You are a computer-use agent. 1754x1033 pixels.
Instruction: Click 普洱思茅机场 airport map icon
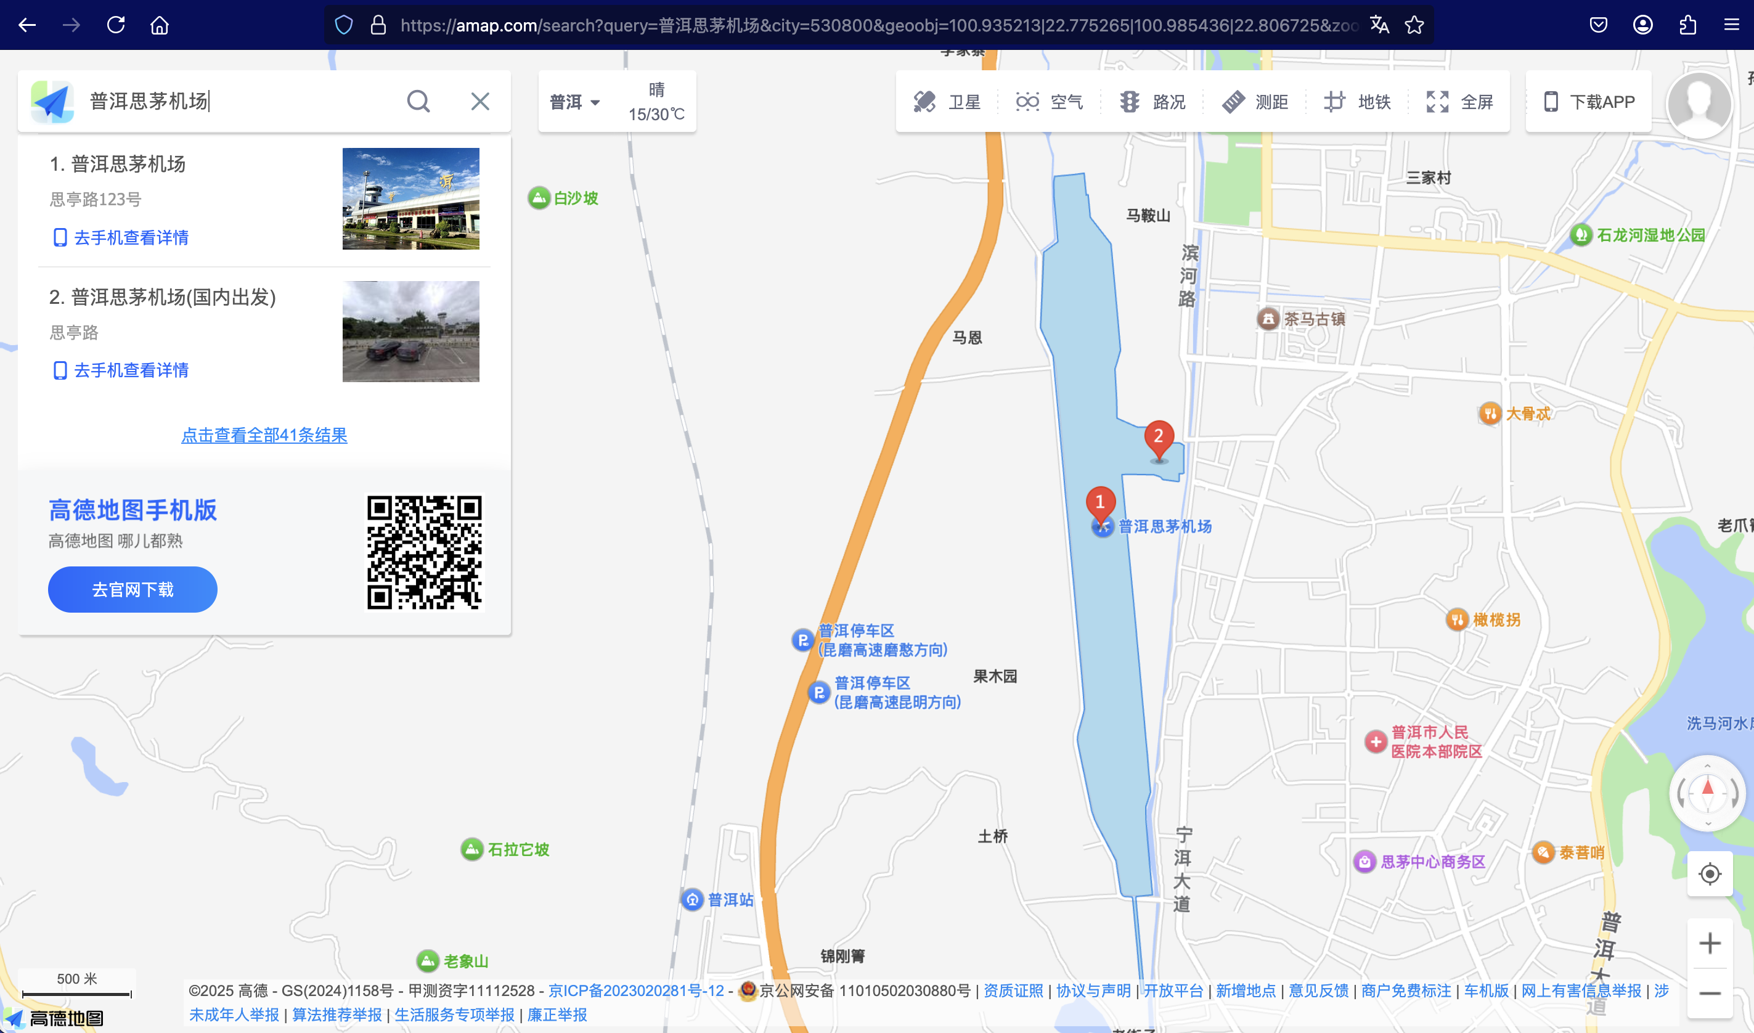pos(1102,527)
